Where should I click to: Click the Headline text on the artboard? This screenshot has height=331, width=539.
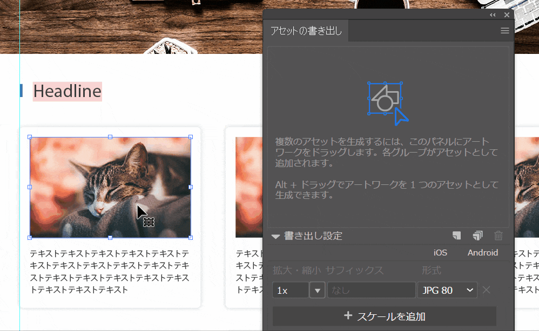[67, 92]
